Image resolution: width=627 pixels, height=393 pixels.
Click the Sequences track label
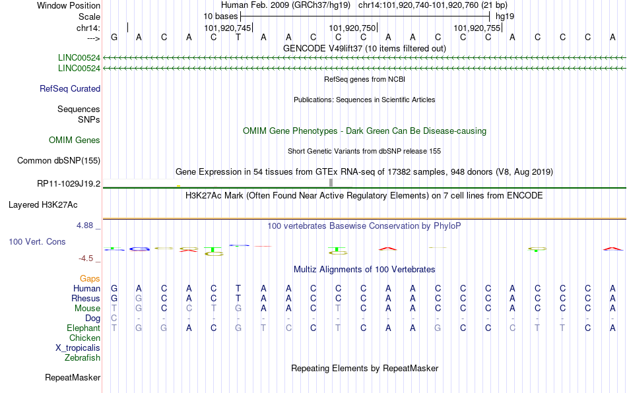click(79, 109)
